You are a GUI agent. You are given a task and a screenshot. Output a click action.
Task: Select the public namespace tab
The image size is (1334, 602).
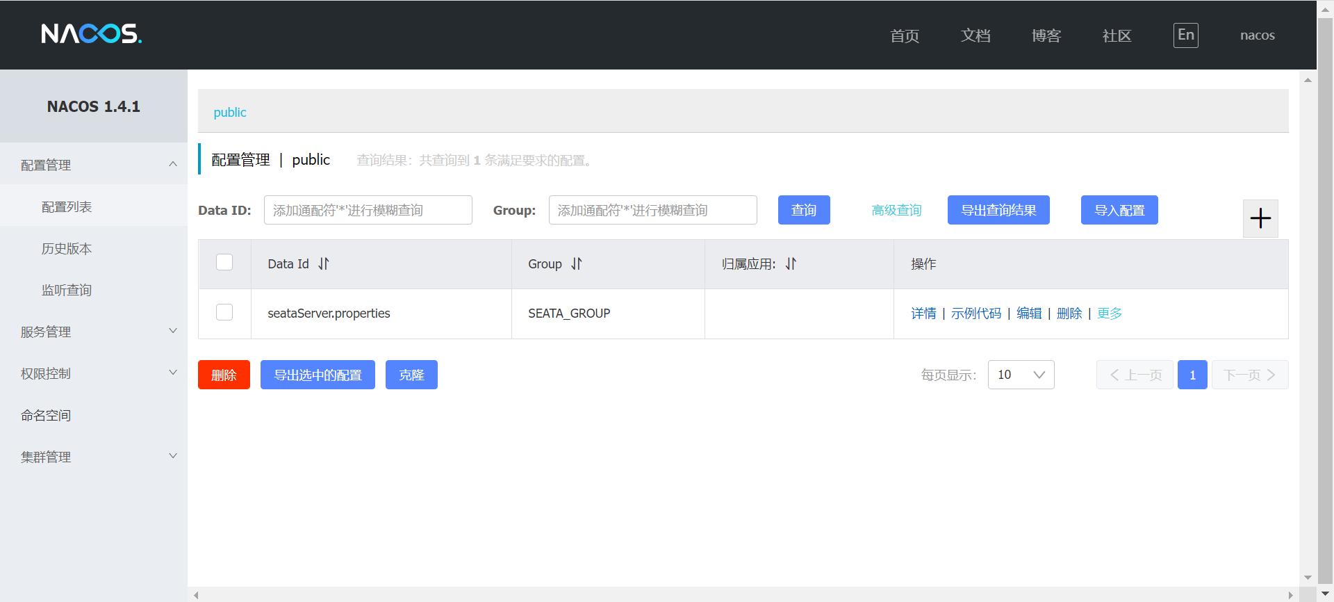click(230, 113)
